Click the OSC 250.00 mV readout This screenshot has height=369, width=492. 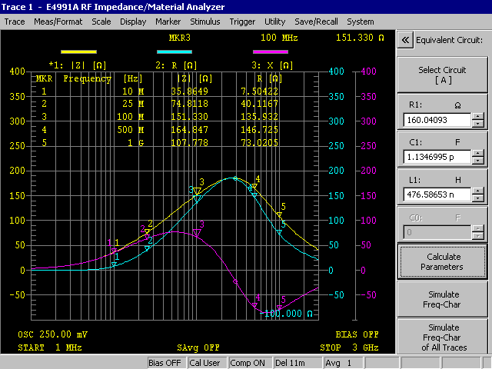tap(53, 334)
